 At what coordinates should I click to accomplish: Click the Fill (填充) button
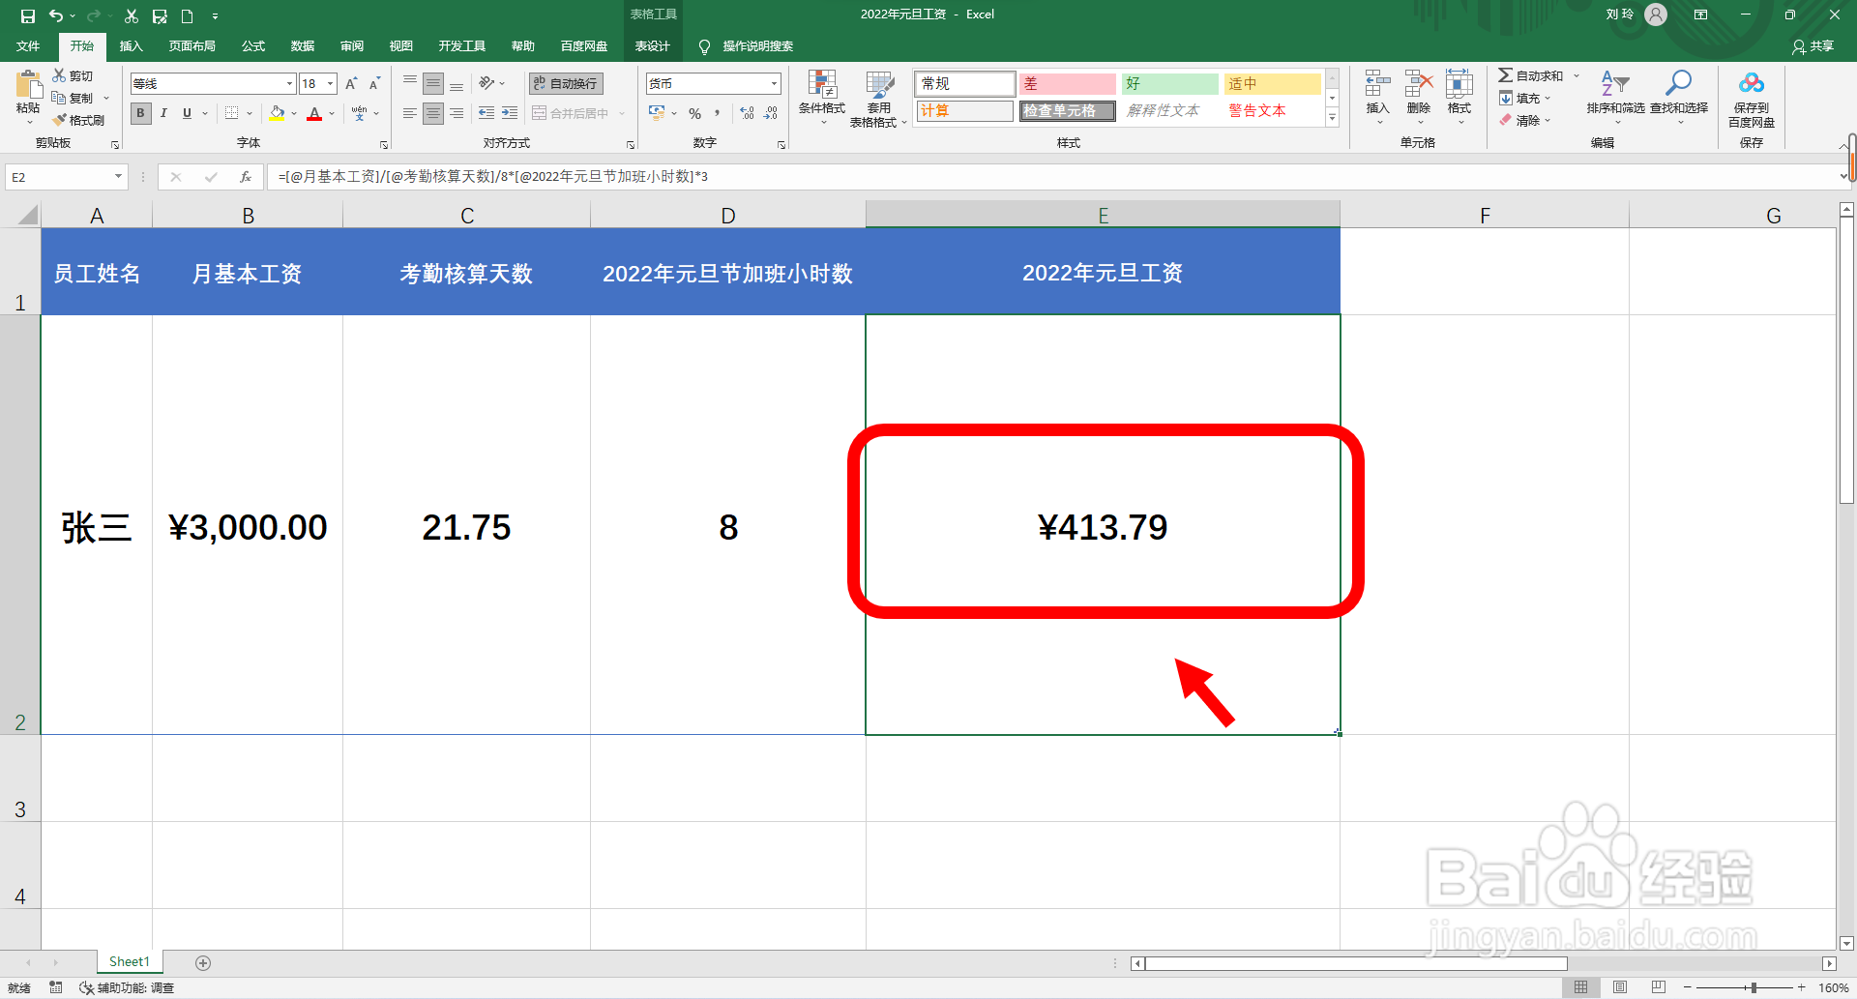1523,98
